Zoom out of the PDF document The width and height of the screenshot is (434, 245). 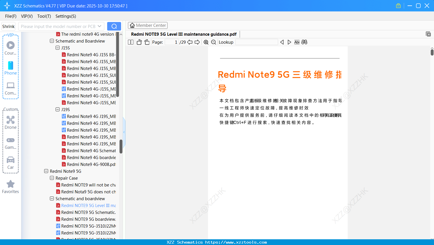[x=213, y=42]
